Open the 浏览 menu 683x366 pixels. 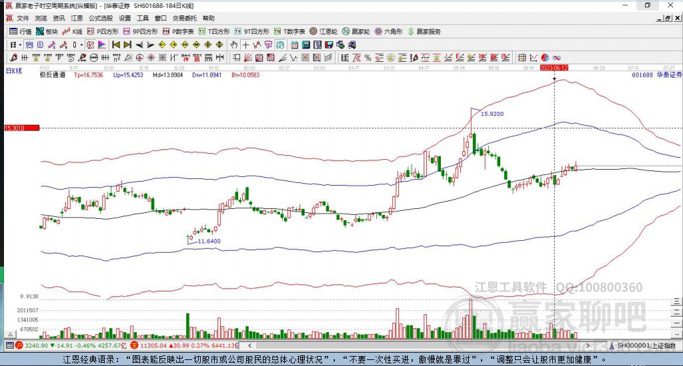[41, 18]
